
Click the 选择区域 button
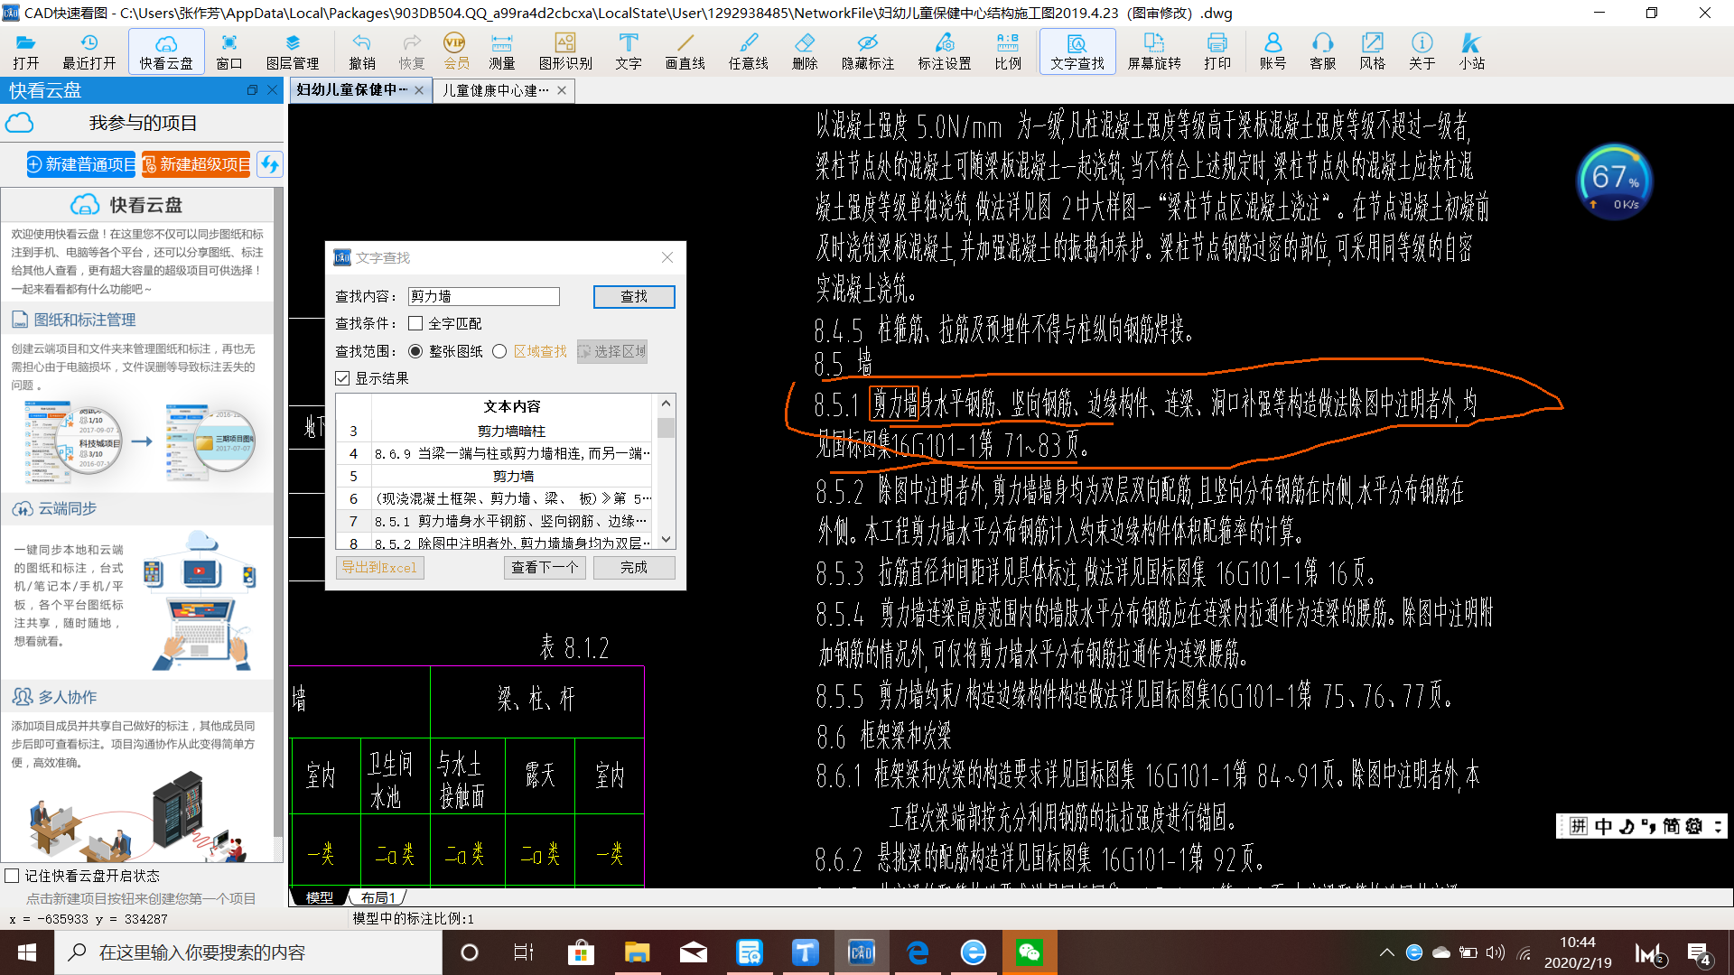(x=612, y=351)
